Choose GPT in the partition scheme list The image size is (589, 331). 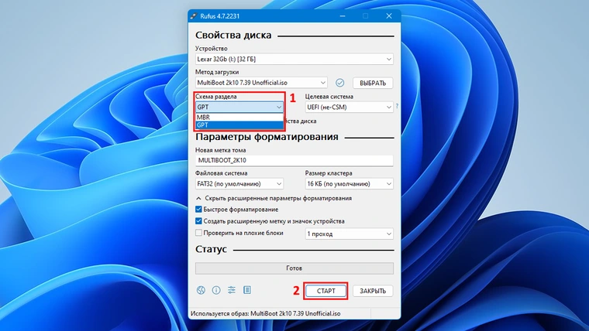[x=240, y=125]
